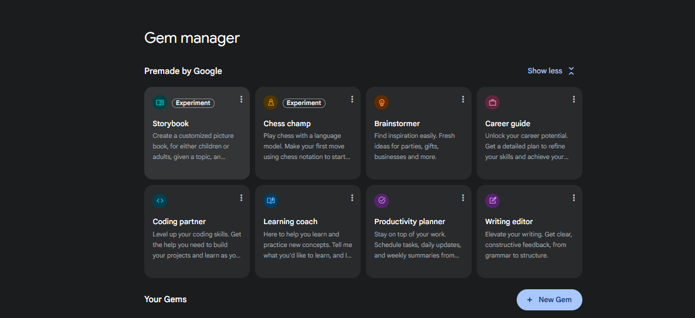Open the Storybook card's three-dot menu
This screenshot has width=695, height=318.
241,99
